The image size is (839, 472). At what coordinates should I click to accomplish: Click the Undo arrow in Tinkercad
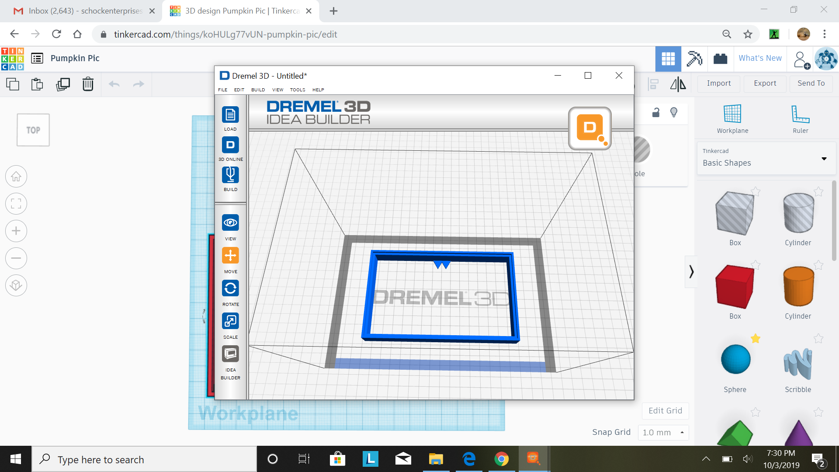[114, 84]
